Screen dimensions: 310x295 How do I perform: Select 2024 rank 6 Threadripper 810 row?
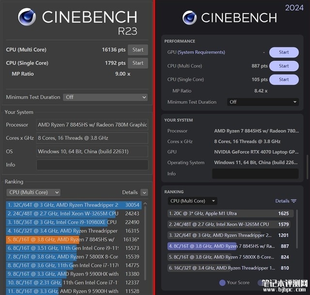click(231, 268)
